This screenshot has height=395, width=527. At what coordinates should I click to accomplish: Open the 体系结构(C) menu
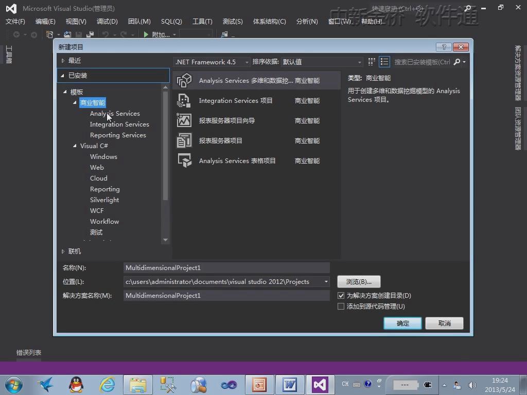coord(270,22)
